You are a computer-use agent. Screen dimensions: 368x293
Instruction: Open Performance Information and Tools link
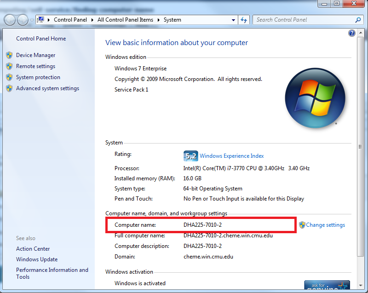pos(52,273)
